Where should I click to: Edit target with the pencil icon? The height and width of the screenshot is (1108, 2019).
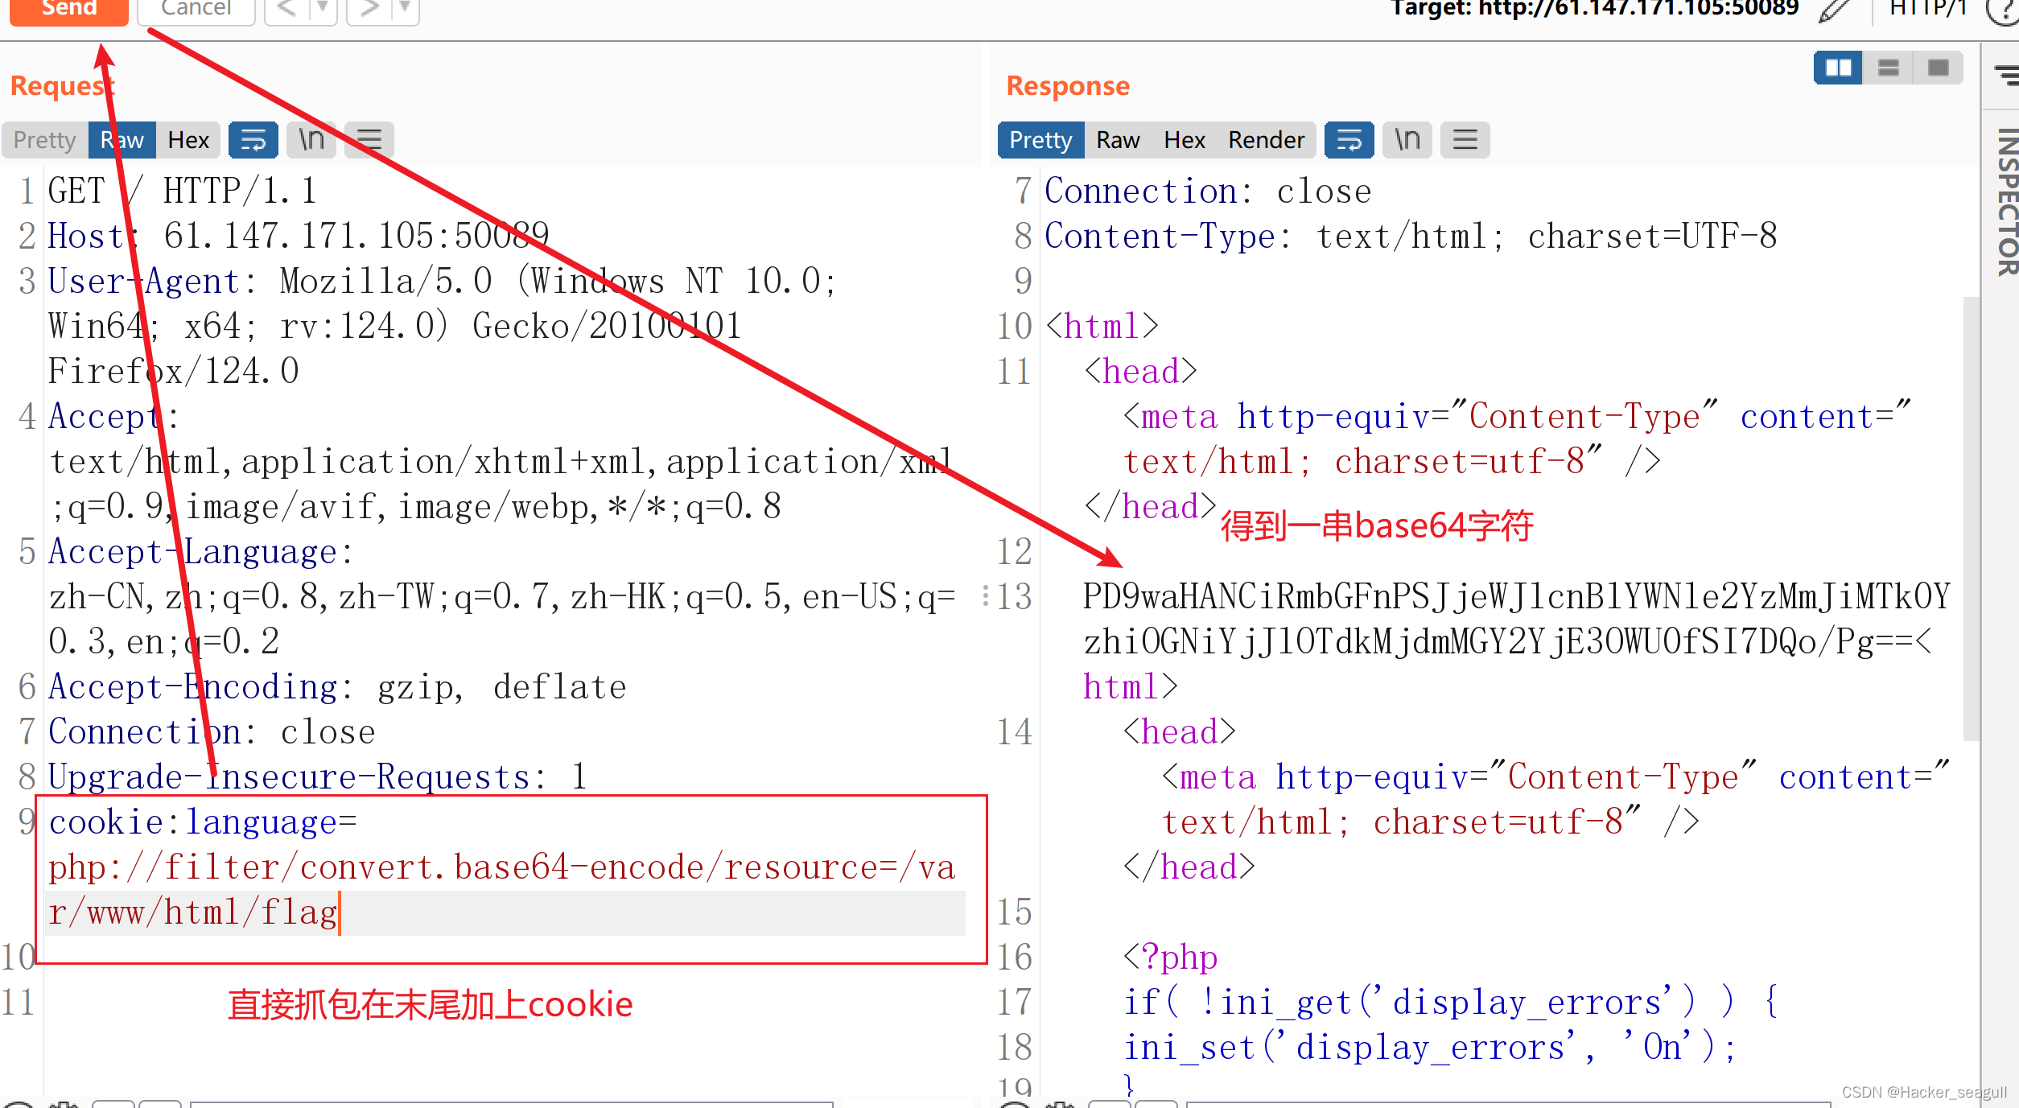pos(1835,11)
